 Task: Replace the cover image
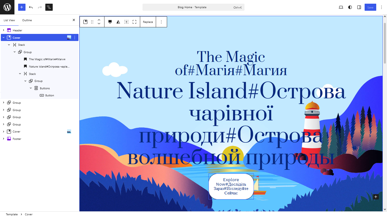click(148, 22)
